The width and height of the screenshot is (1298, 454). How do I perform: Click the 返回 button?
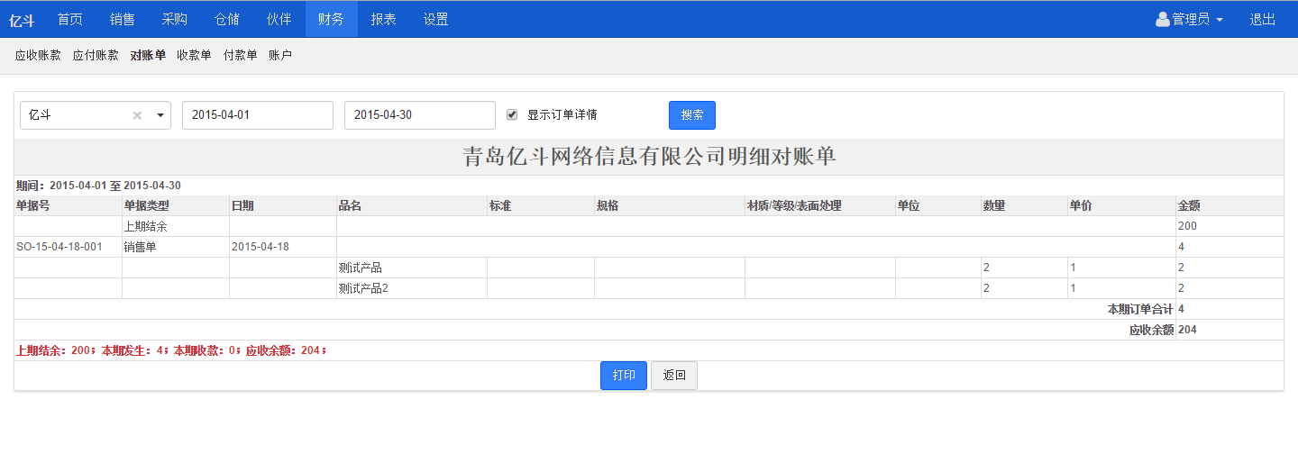point(674,376)
